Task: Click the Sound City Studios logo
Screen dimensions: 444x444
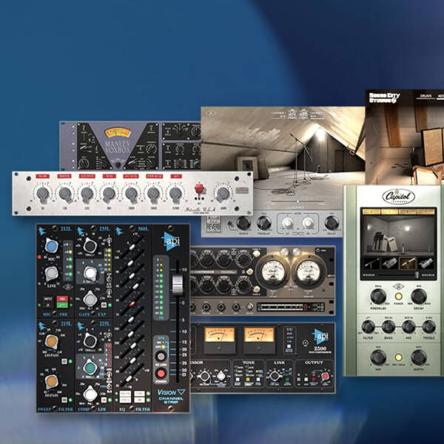Action: tap(384, 98)
